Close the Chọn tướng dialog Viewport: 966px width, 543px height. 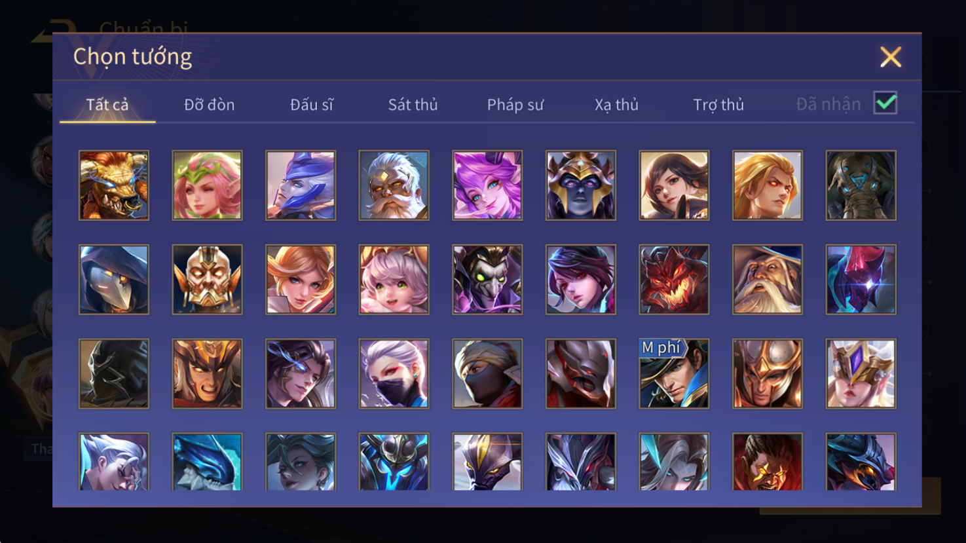[x=891, y=57]
